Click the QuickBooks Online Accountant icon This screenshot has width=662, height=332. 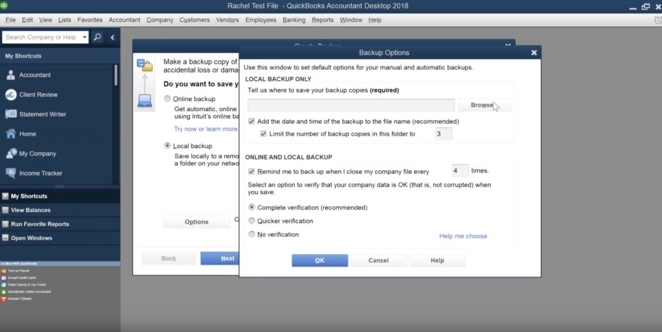[4, 292]
